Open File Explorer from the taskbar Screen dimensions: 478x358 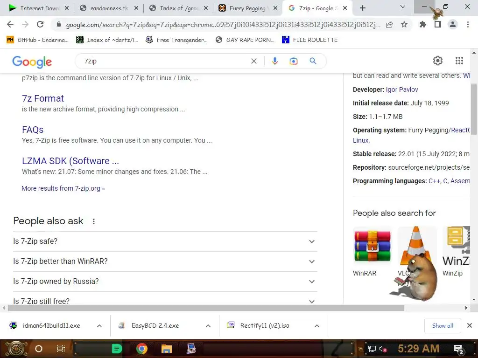tap(167, 349)
